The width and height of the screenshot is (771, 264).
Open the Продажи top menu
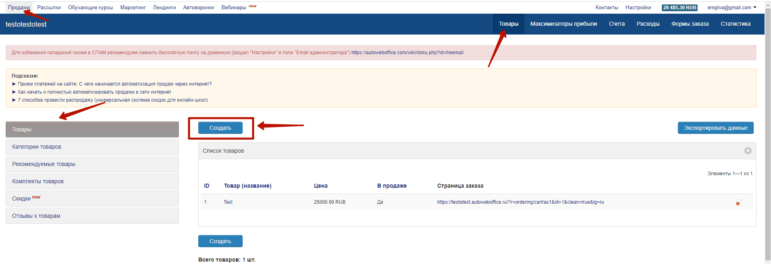19,8
